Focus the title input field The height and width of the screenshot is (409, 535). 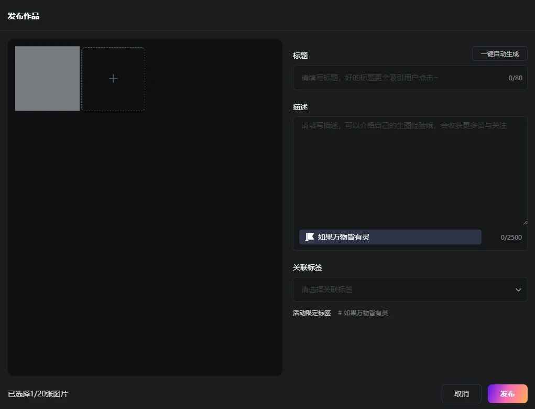point(398,78)
